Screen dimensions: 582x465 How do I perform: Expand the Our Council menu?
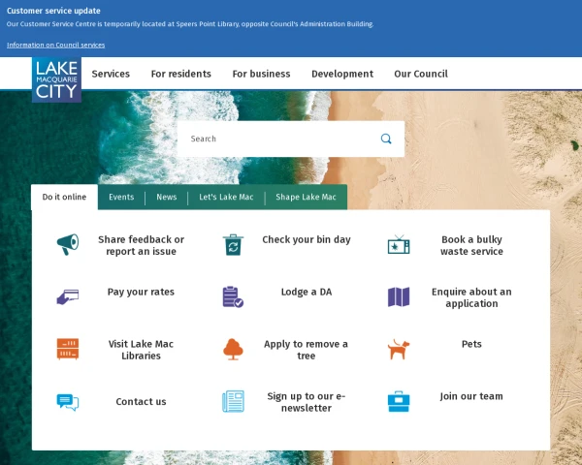click(x=420, y=74)
